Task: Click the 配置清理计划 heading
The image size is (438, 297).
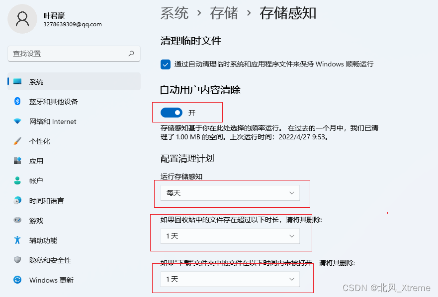Action: click(187, 159)
